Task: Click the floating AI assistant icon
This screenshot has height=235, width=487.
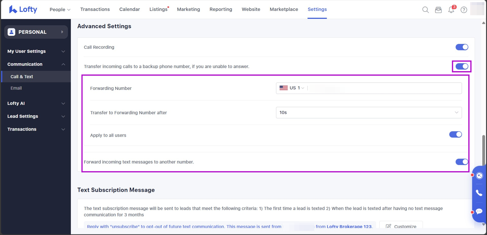Action: tap(479, 176)
